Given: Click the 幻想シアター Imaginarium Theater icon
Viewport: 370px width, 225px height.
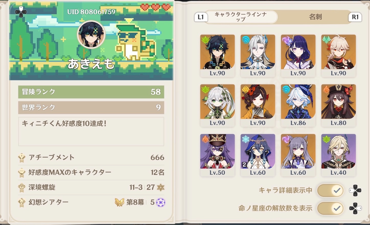Looking at the screenshot, I should pyautogui.click(x=22, y=203).
